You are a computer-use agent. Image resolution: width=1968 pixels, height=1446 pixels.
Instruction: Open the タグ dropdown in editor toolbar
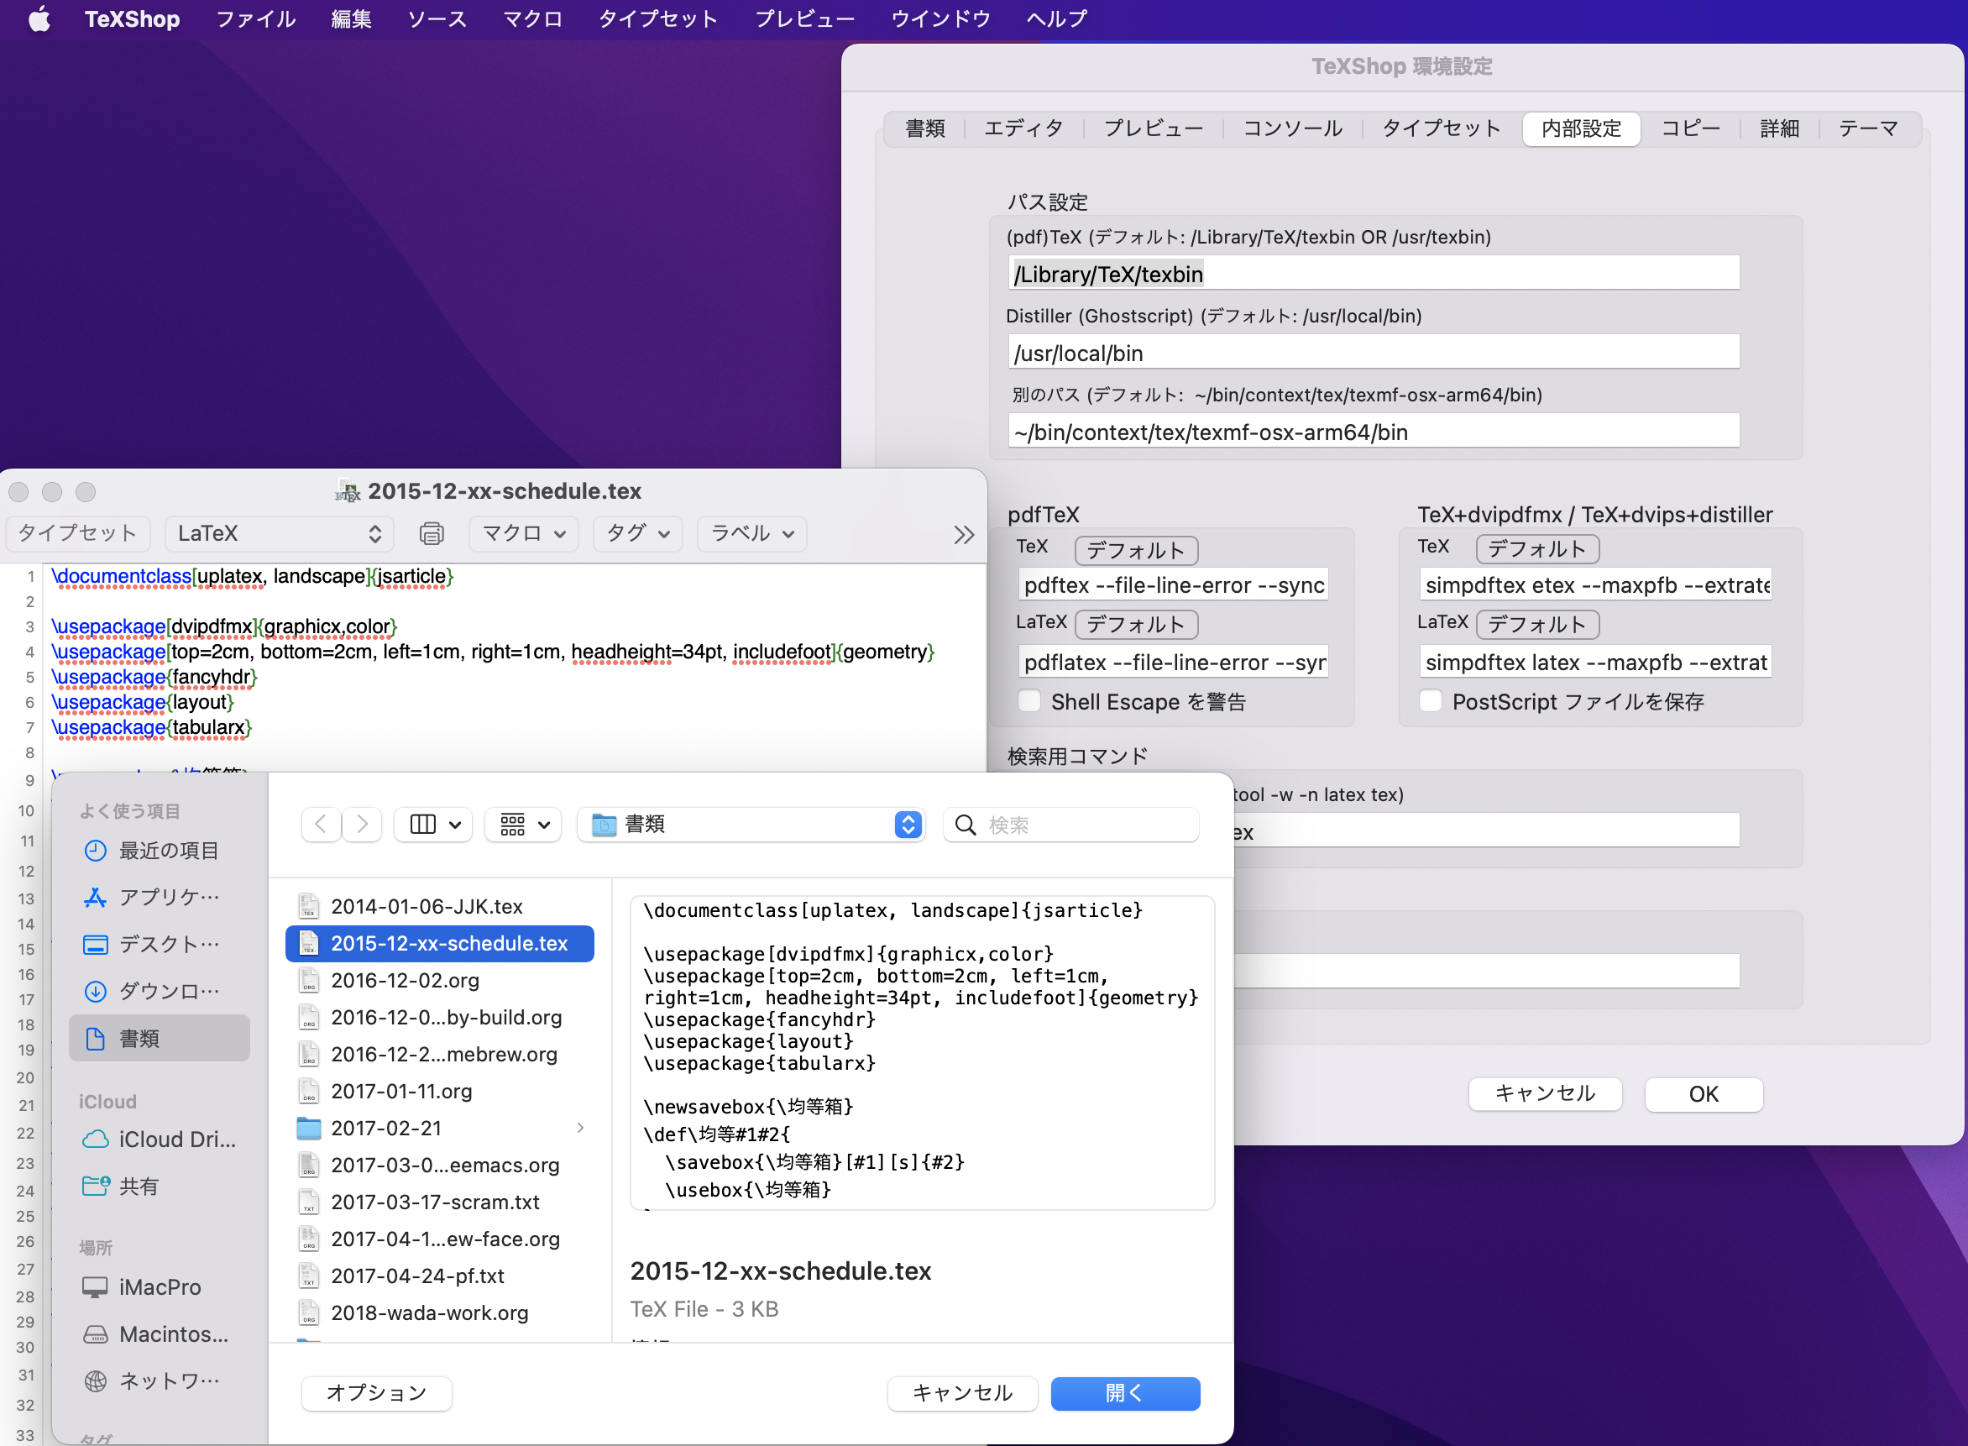point(637,533)
